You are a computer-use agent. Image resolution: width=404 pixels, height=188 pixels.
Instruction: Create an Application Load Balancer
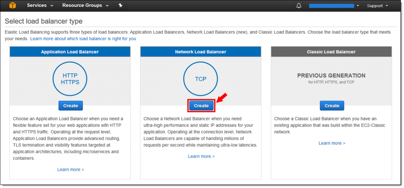(x=71, y=106)
